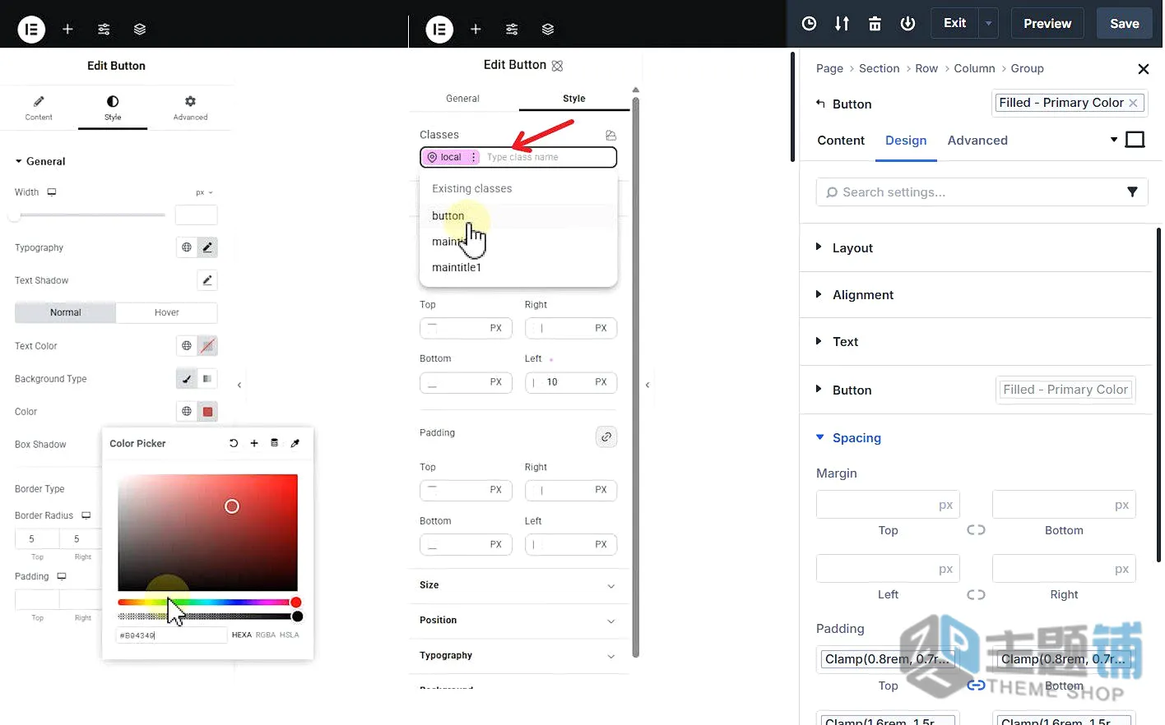Open the Design tab
1165x725 pixels.
click(906, 141)
